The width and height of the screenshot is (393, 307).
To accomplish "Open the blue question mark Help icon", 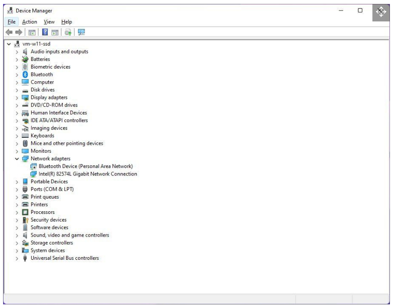I will [45, 32].
